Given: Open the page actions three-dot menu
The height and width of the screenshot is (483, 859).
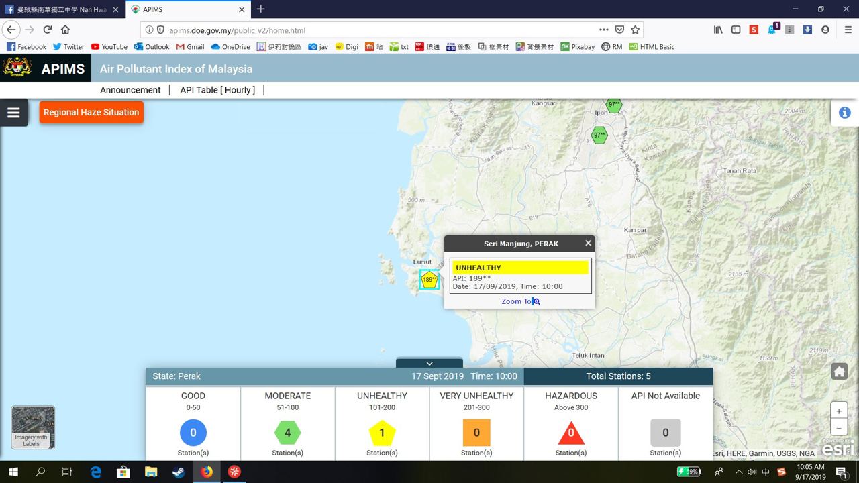Looking at the screenshot, I should click(603, 30).
